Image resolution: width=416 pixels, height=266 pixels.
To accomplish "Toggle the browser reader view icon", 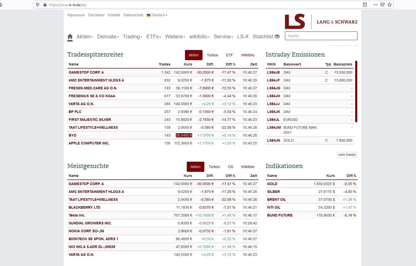I will [x=365, y=5].
